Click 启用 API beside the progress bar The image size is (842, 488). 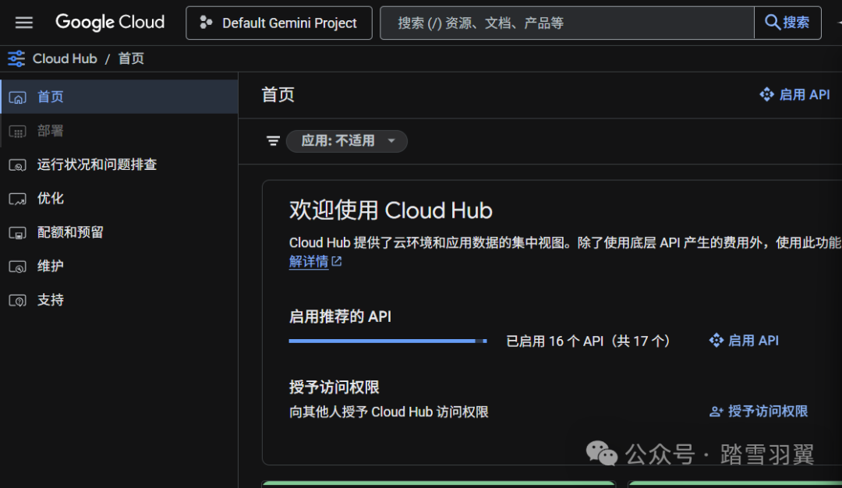coord(744,341)
